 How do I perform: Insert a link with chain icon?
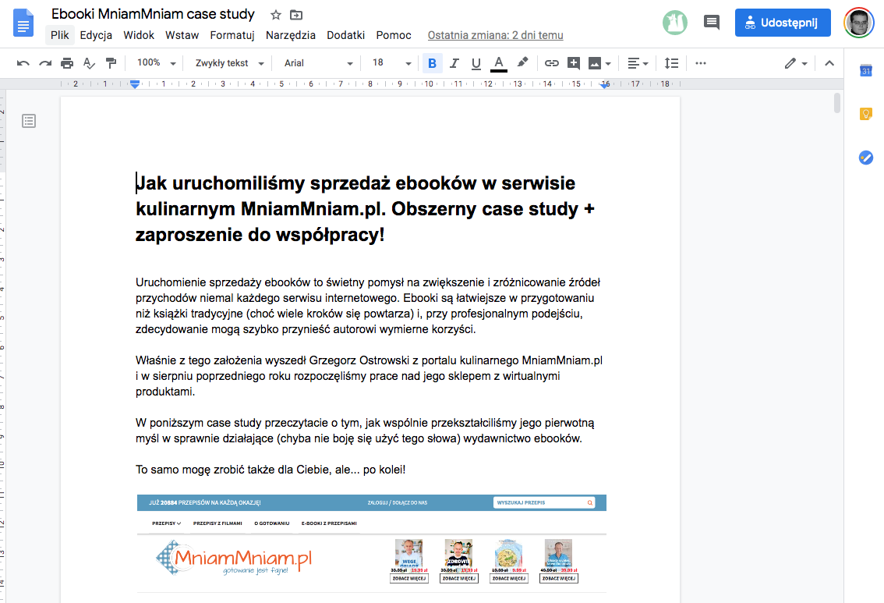pos(551,63)
